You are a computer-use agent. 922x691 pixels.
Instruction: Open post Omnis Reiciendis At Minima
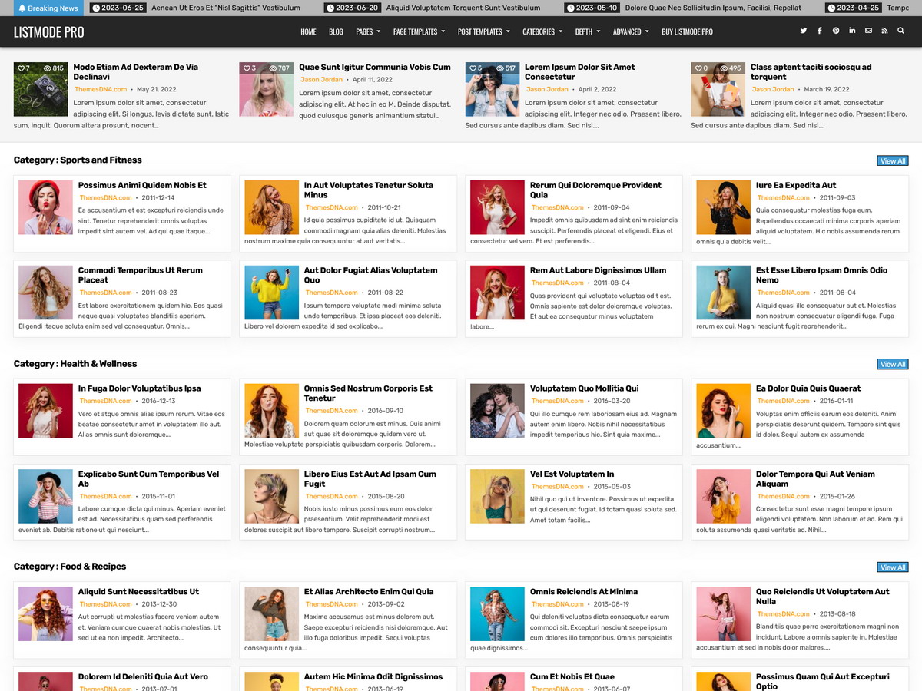click(x=583, y=592)
